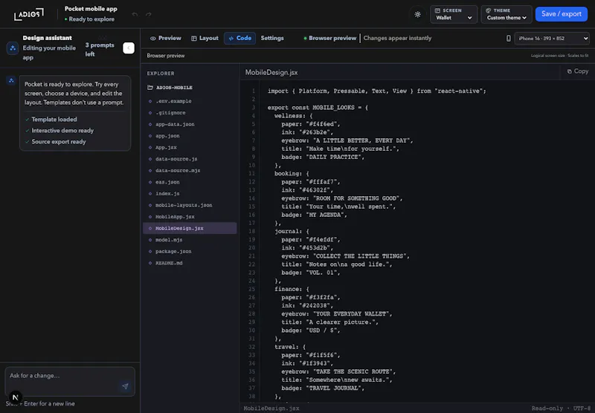
Task: Select data-source.js file
Action: click(x=190, y=159)
